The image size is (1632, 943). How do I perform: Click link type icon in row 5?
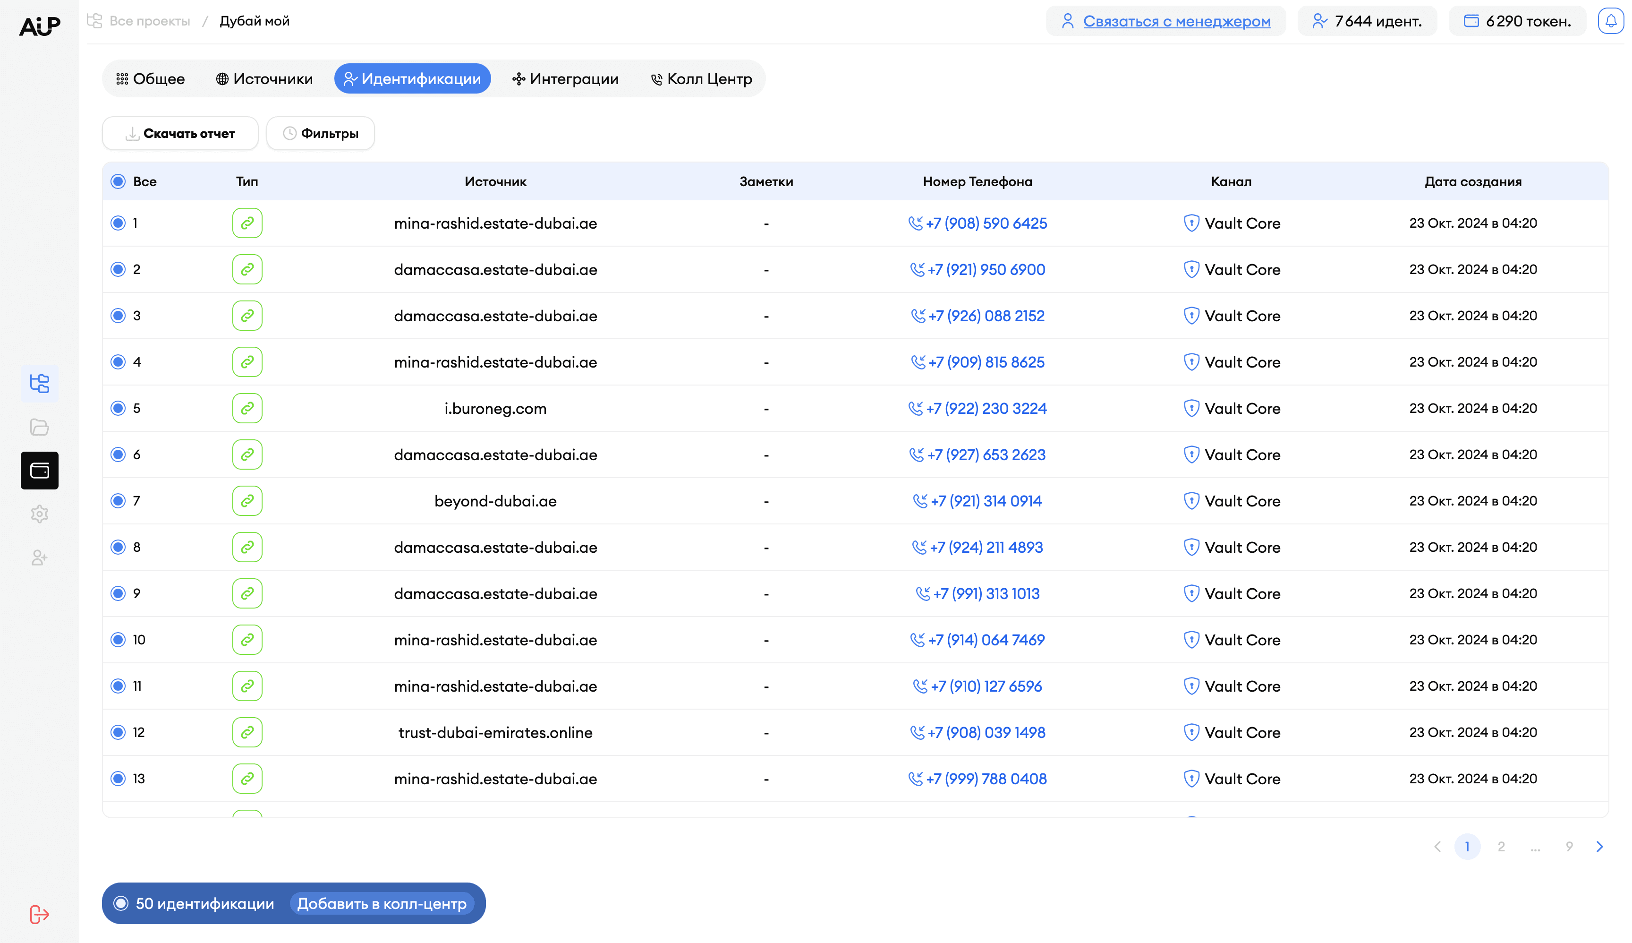tap(247, 408)
